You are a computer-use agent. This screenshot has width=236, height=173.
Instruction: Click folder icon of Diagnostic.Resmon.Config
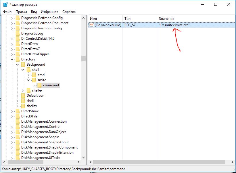18,28
